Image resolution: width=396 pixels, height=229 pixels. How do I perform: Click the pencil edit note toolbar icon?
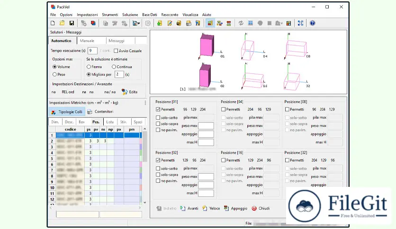pyautogui.click(x=170, y=23)
